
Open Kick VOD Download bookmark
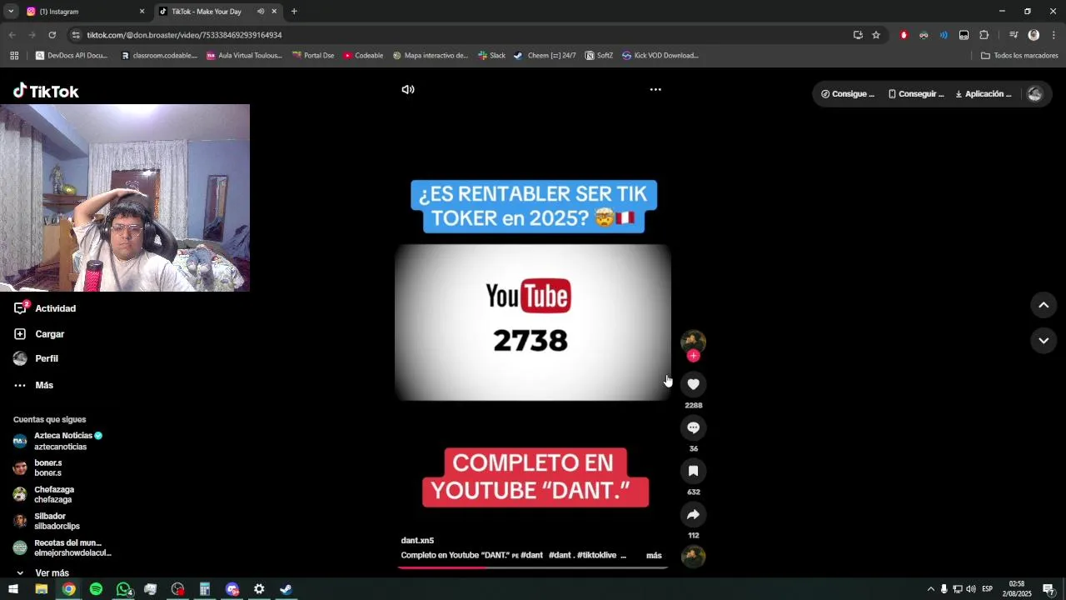coord(660,56)
